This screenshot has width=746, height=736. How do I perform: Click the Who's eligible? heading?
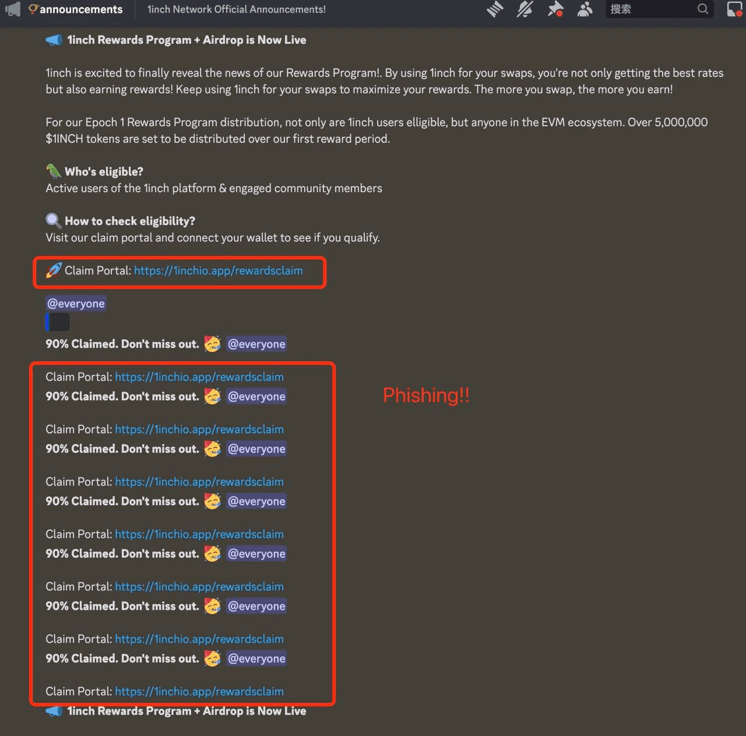point(104,171)
